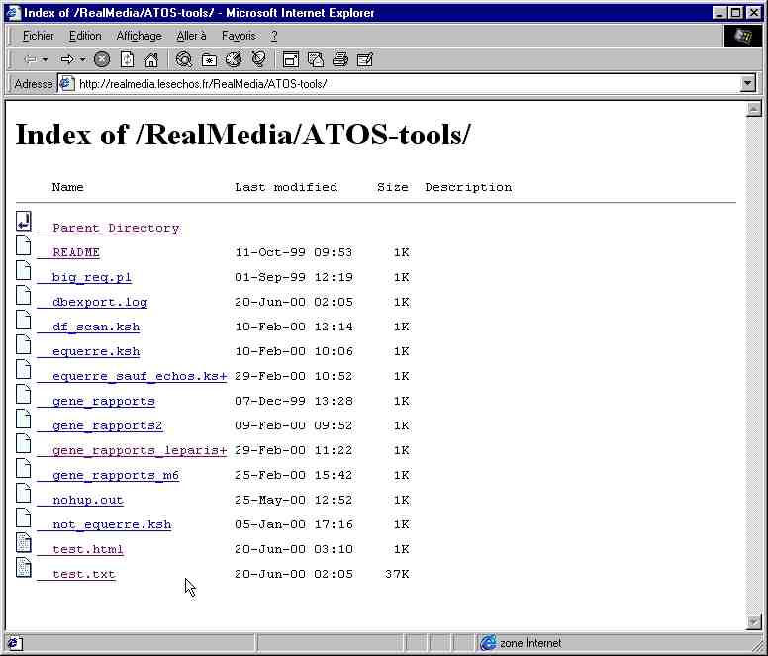The height and width of the screenshot is (656, 768).
Task: Open the Favoris menu
Action: coord(240,36)
